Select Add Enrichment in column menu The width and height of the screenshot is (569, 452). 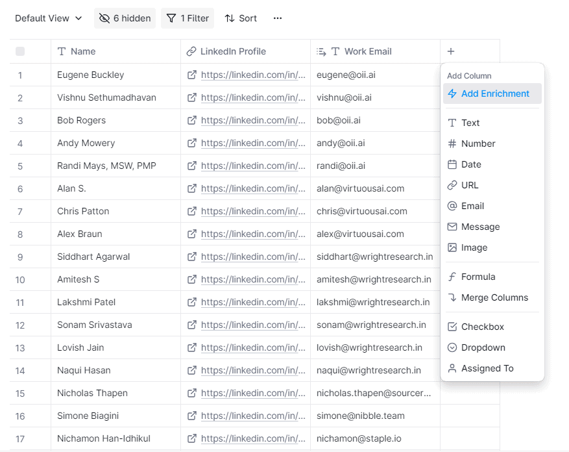pos(494,94)
